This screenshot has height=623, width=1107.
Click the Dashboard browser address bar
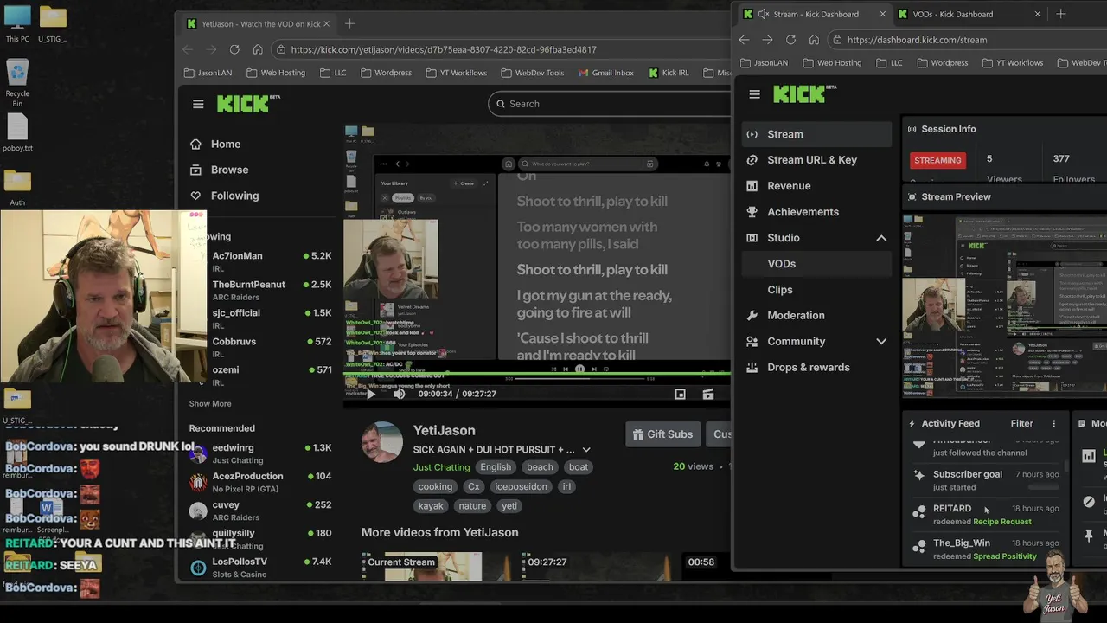click(x=966, y=40)
